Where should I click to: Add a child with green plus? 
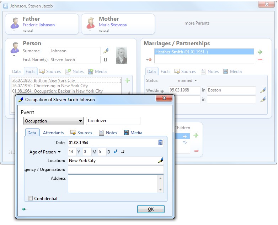[196, 136]
